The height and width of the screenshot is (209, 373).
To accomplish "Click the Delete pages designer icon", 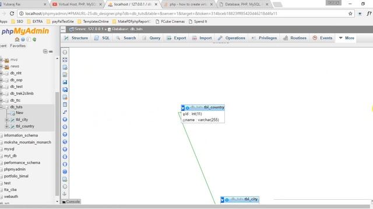I will [x=65, y=97].
